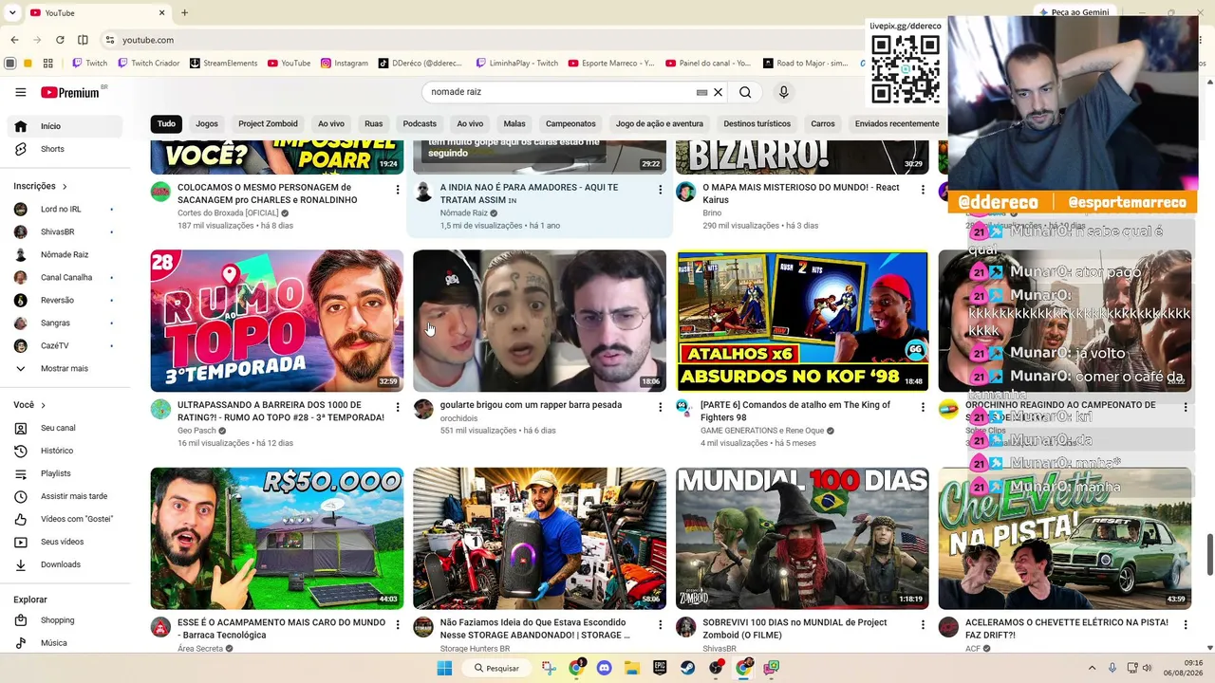1215x683 pixels.
Task: Open Playlists in the sidebar
Action: click(x=65, y=473)
